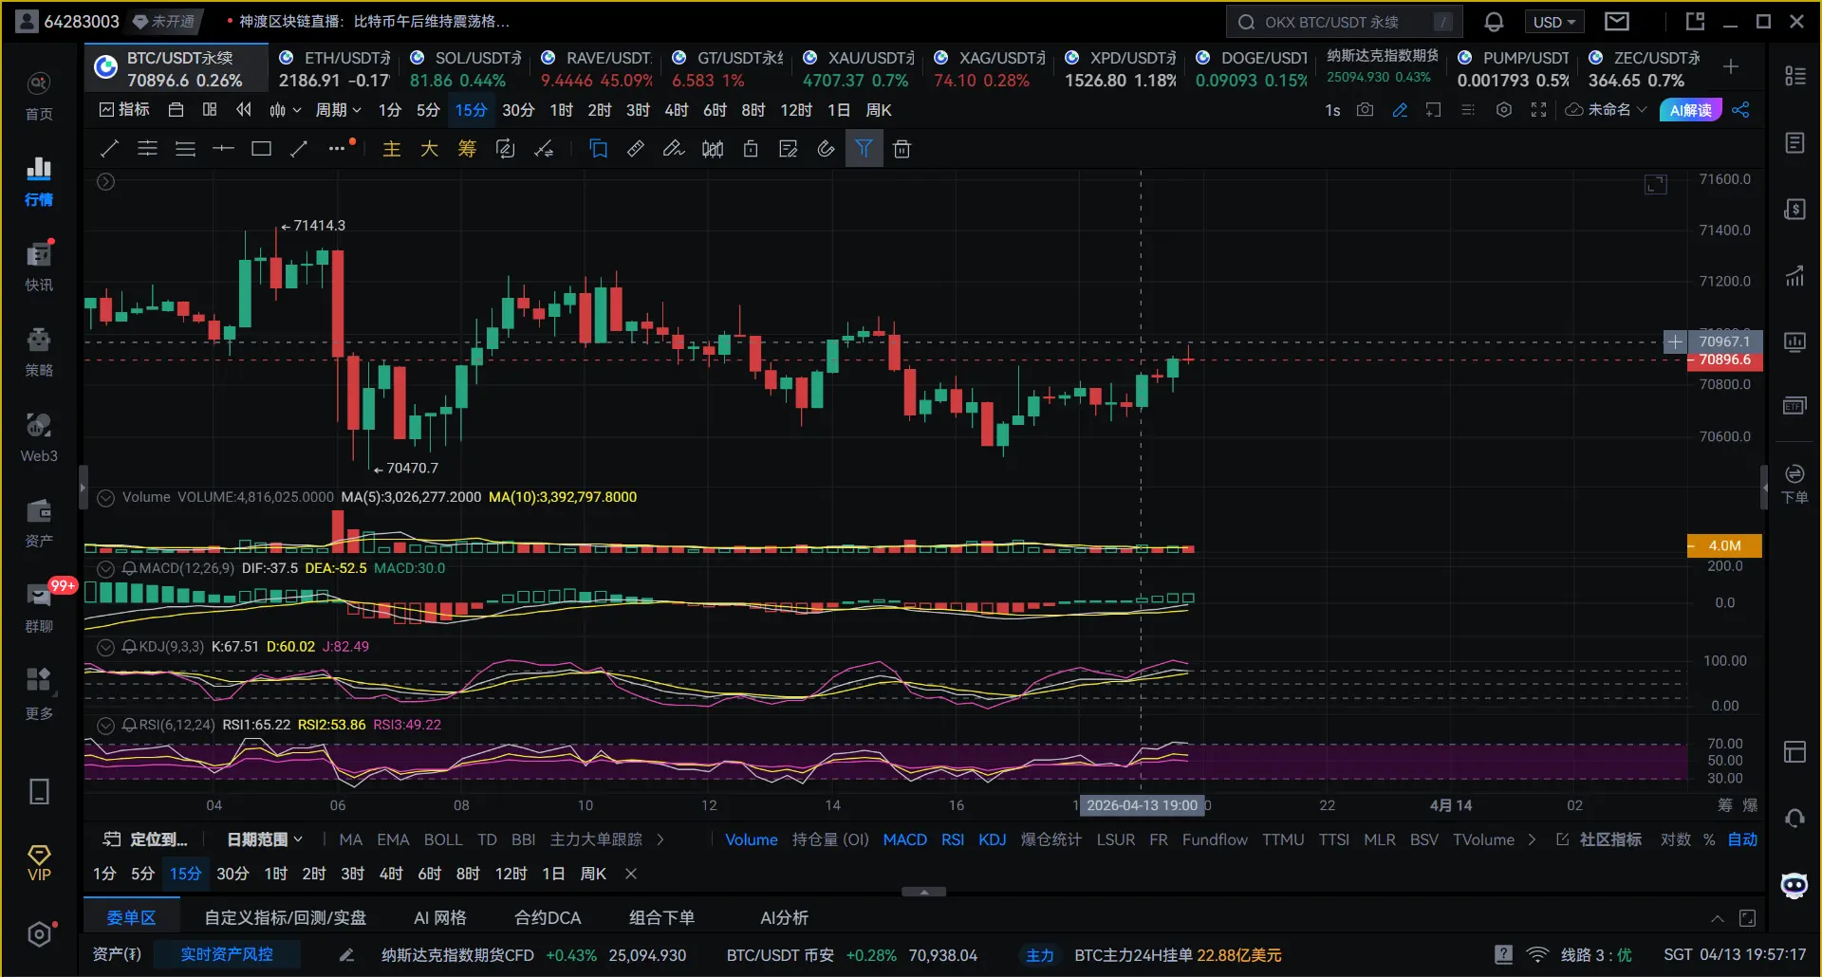This screenshot has height=977, width=1822.
Task: Open the 策略 strategy sidebar icon
Action: [x=39, y=352]
